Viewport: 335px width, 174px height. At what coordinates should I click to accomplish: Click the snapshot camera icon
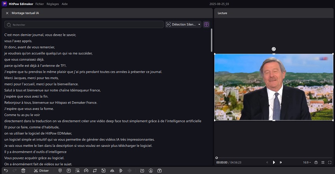[316, 163]
